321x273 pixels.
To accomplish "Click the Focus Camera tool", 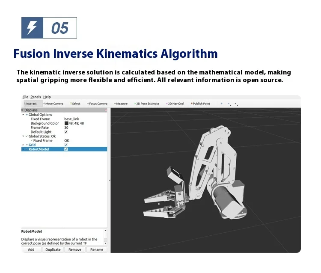I will pos(97,104).
